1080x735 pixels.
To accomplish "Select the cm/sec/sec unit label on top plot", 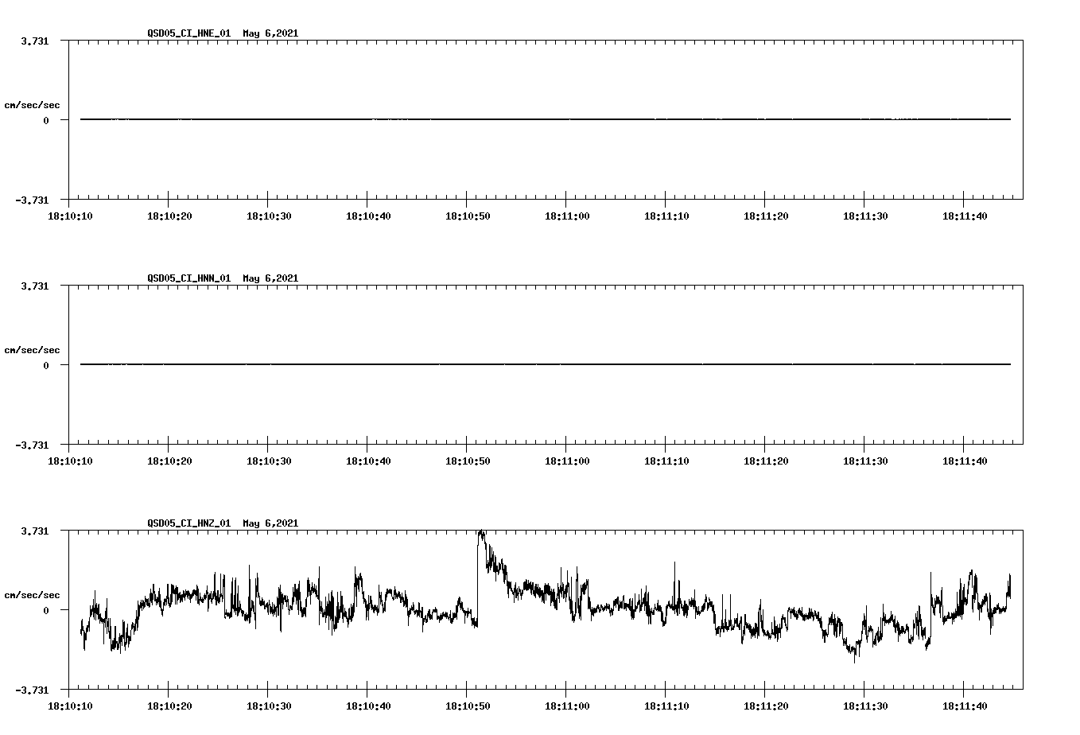I will pos(33,104).
